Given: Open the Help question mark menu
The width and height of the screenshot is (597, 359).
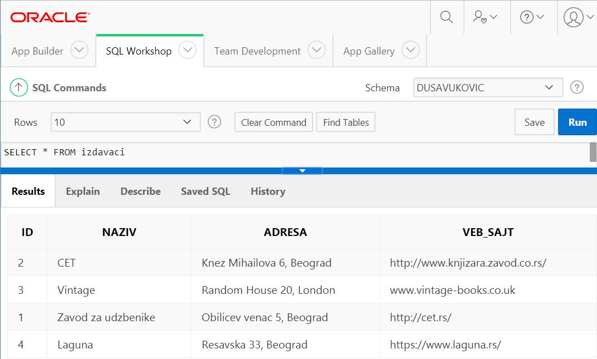Looking at the screenshot, I should pyautogui.click(x=532, y=17).
